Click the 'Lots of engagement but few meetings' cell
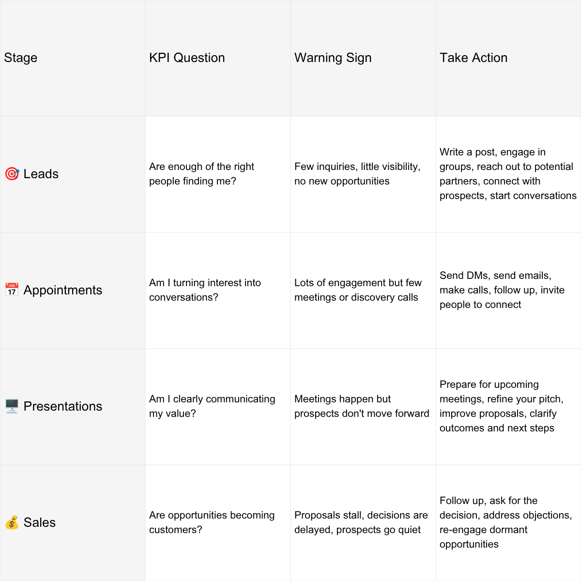The width and height of the screenshot is (581, 581). [x=363, y=290]
